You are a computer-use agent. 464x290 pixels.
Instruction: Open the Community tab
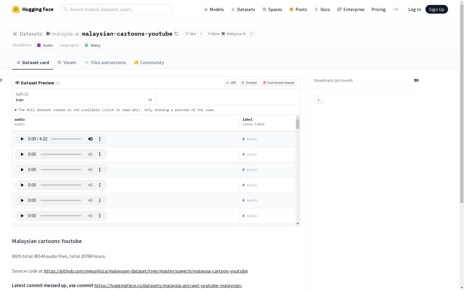pyautogui.click(x=149, y=63)
